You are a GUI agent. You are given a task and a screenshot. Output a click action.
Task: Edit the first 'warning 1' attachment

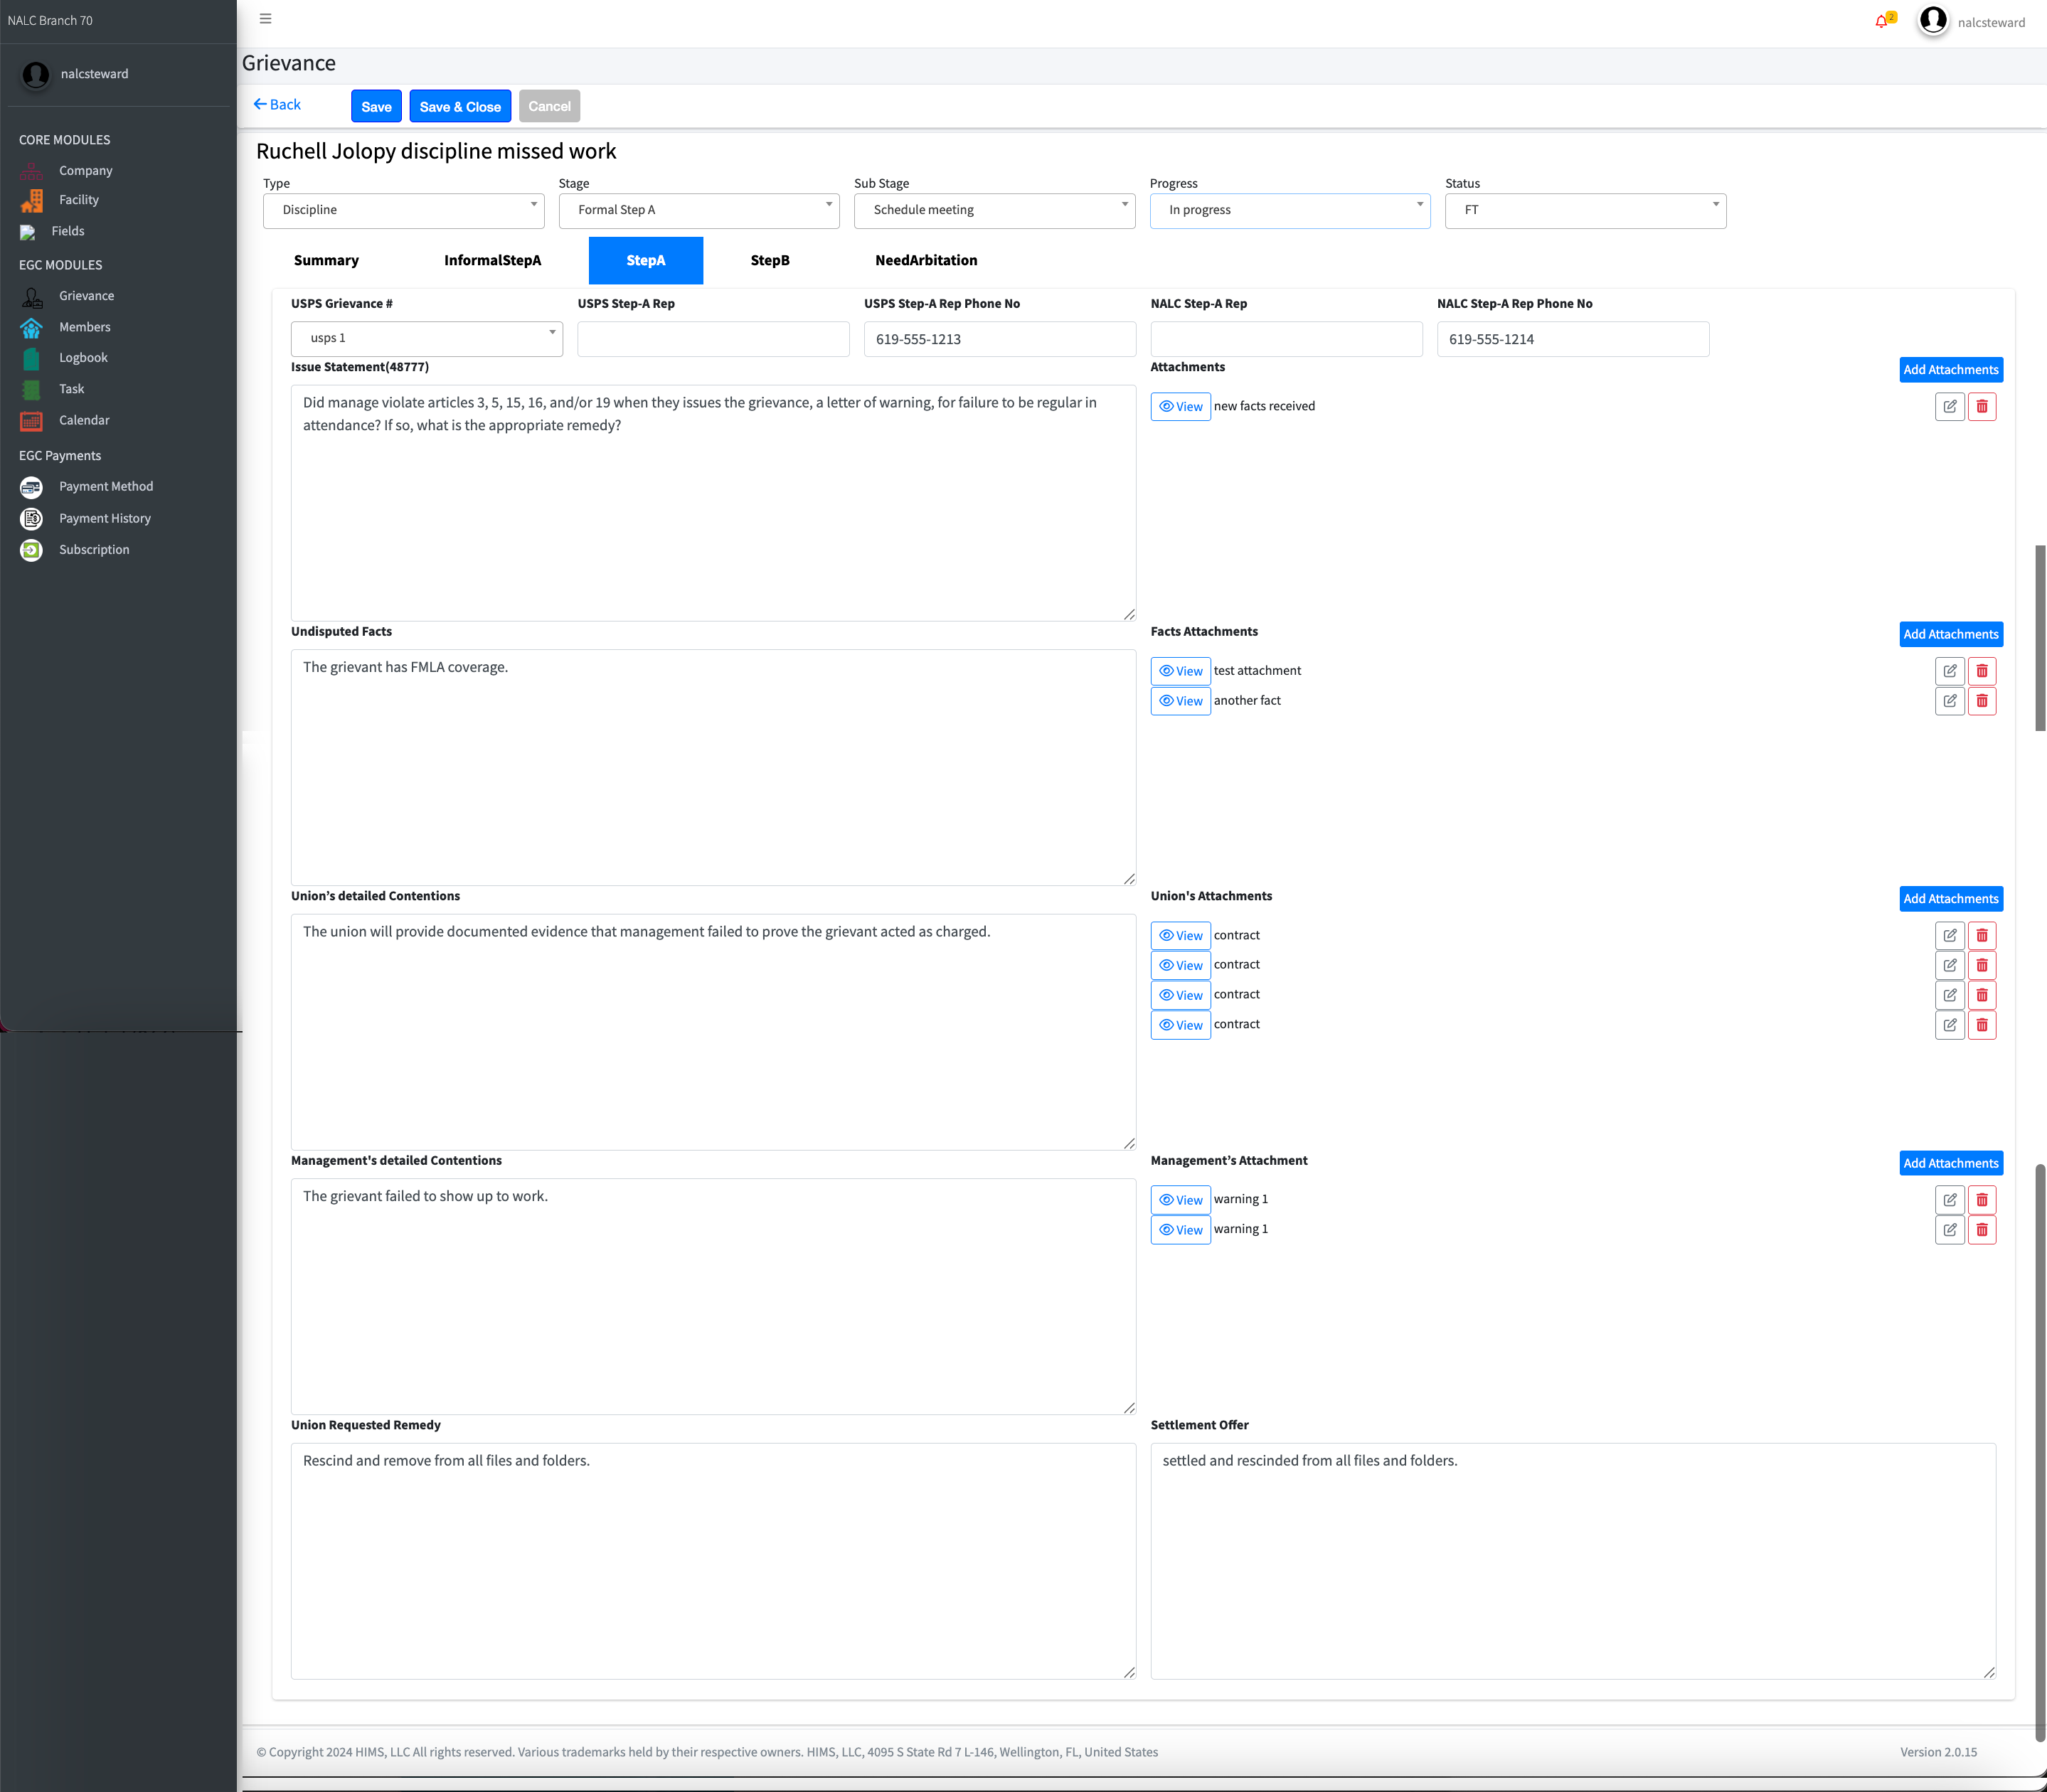click(x=1949, y=1200)
